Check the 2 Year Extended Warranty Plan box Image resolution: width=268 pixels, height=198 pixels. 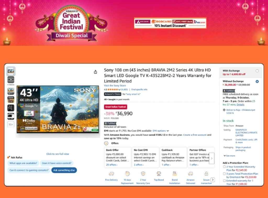pos(224,167)
